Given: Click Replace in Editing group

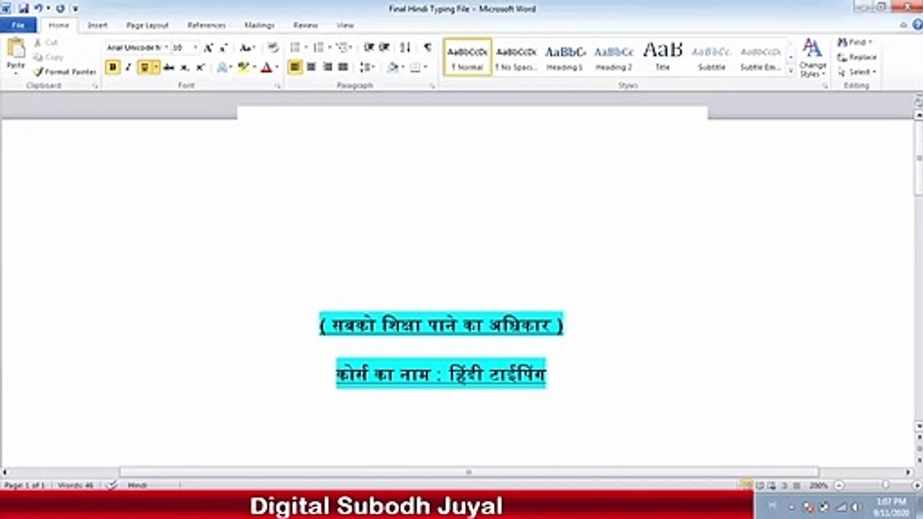Looking at the screenshot, I should click(857, 57).
